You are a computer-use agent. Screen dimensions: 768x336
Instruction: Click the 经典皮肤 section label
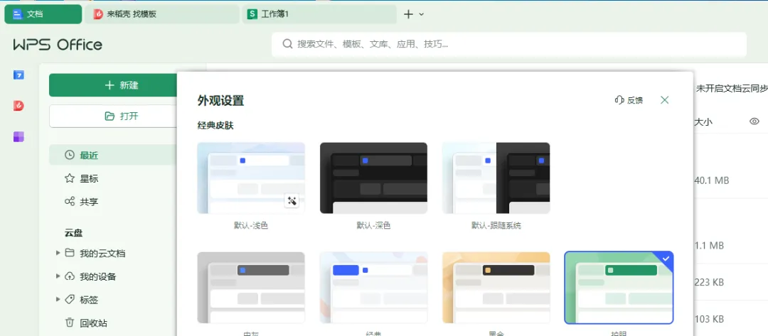pos(215,126)
